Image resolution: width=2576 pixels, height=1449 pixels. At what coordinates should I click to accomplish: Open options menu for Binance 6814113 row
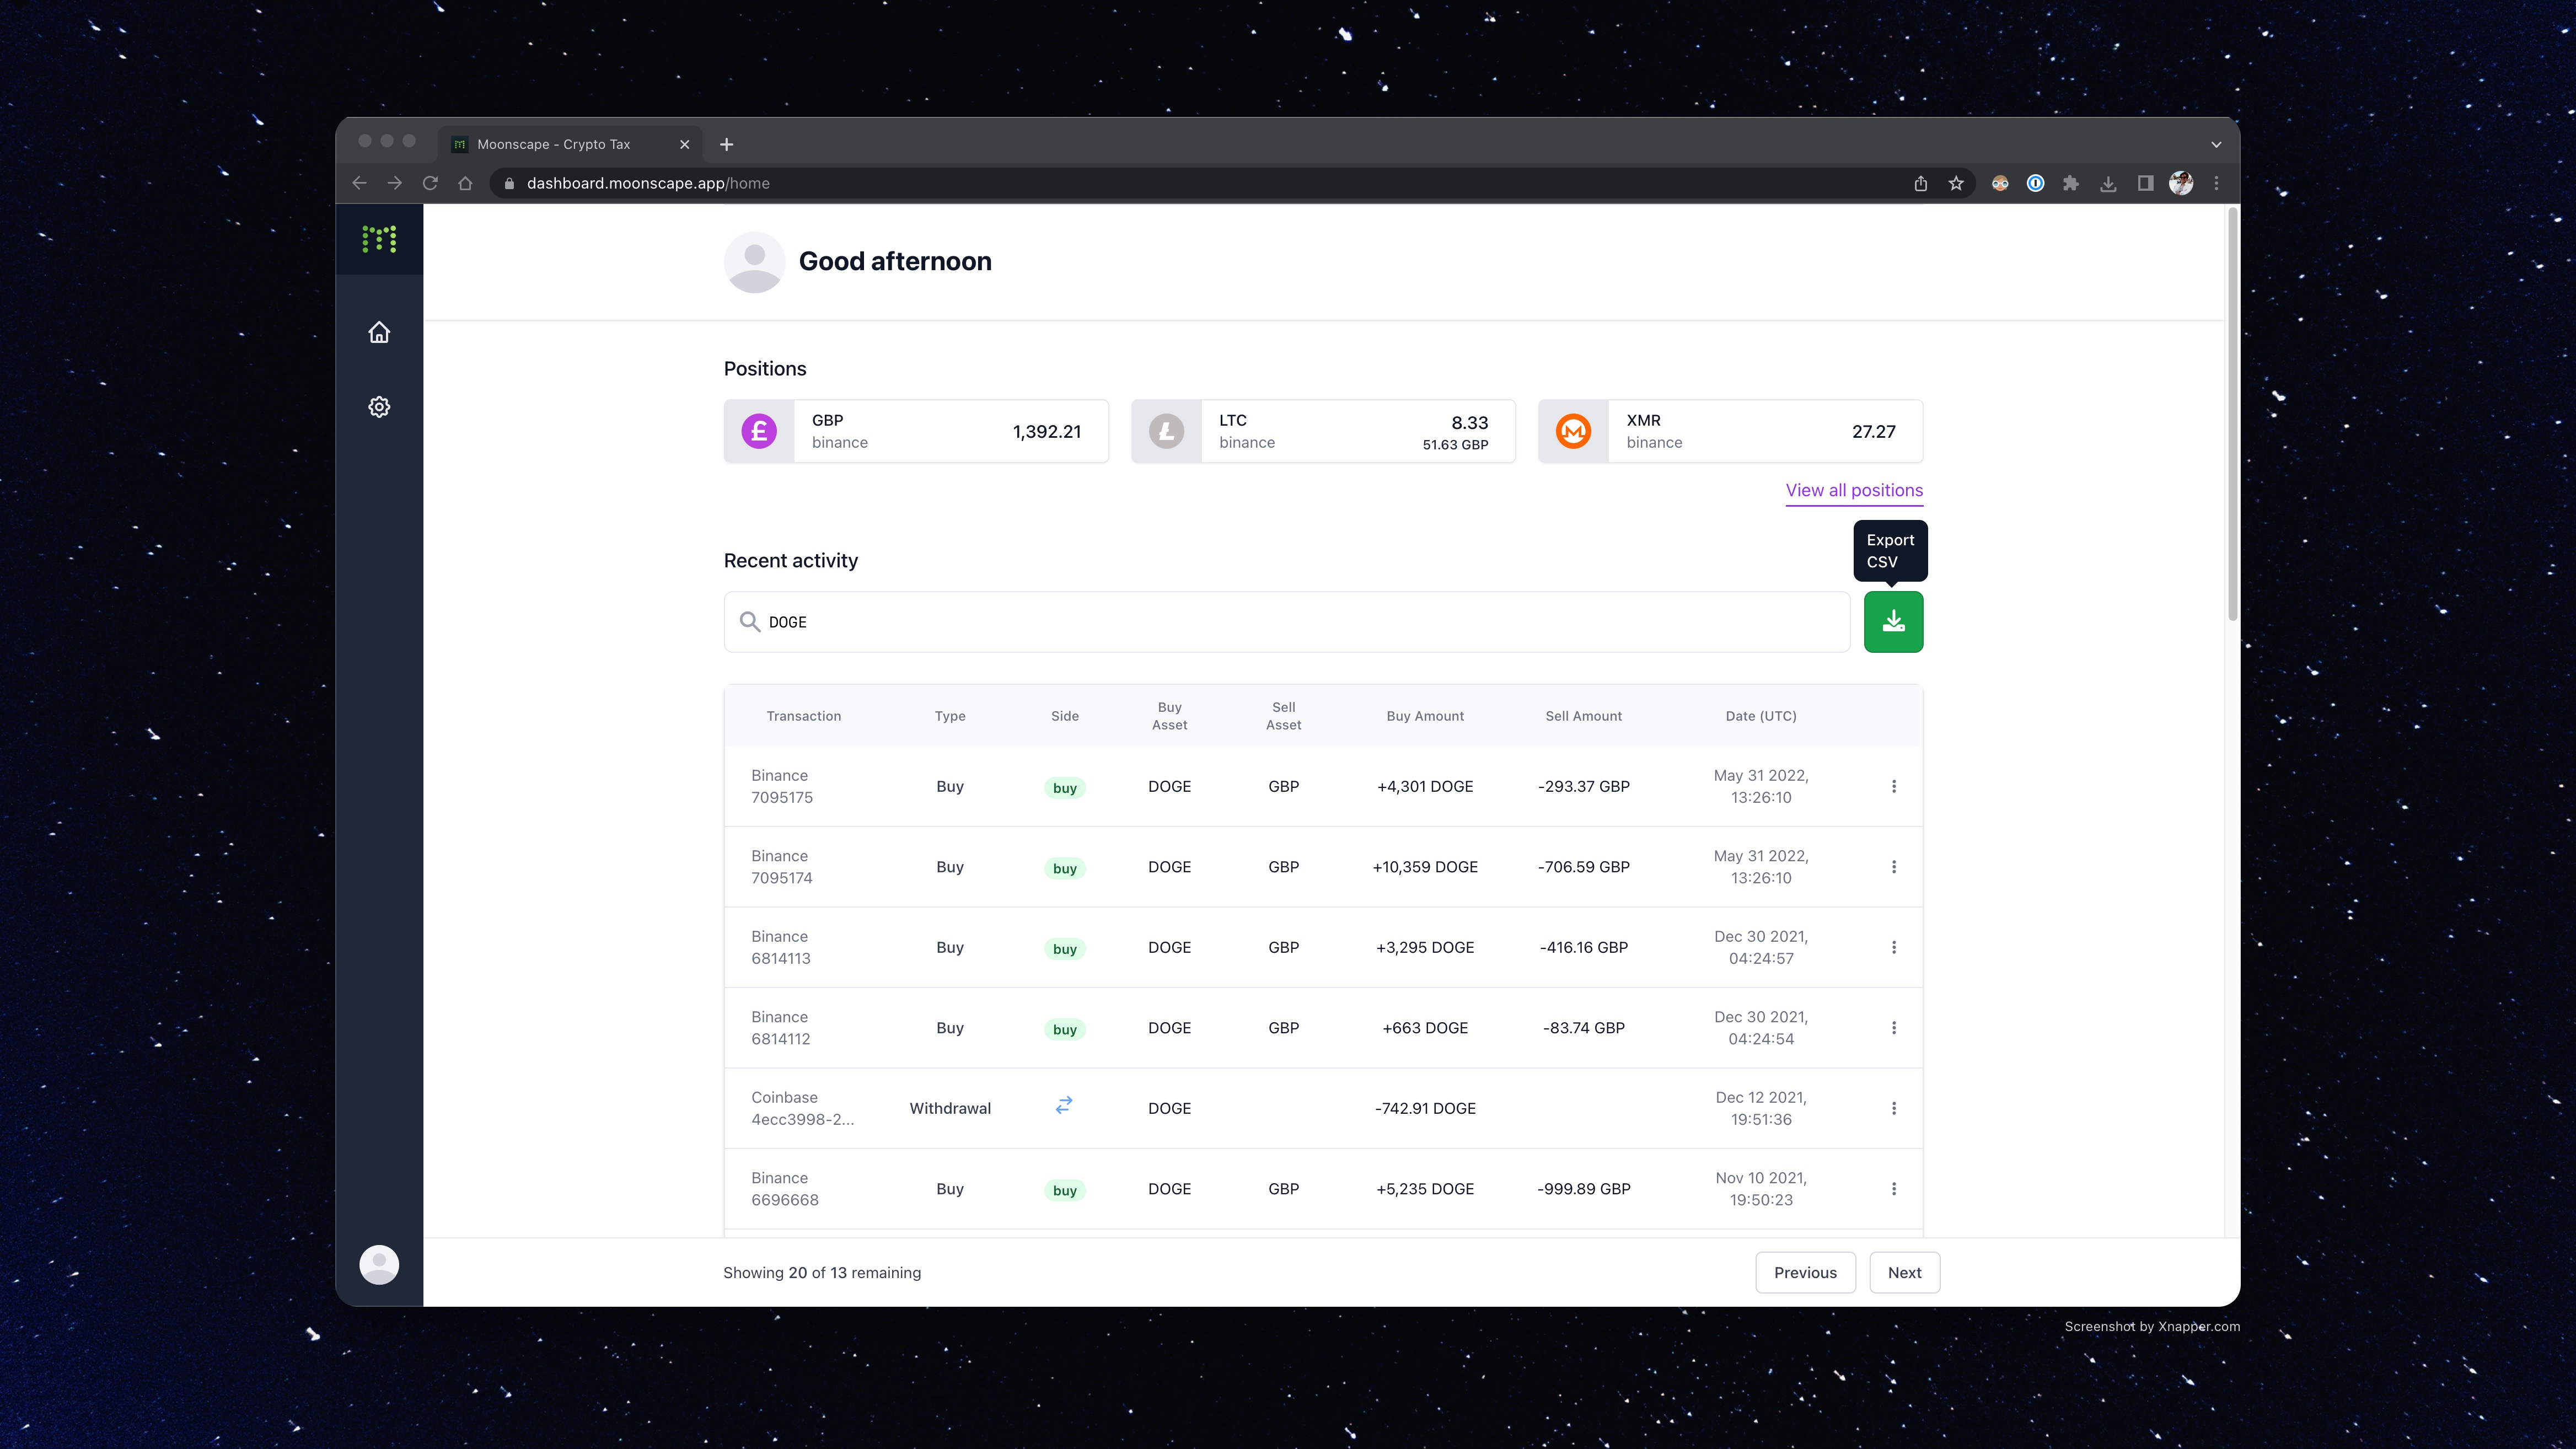[1893, 947]
